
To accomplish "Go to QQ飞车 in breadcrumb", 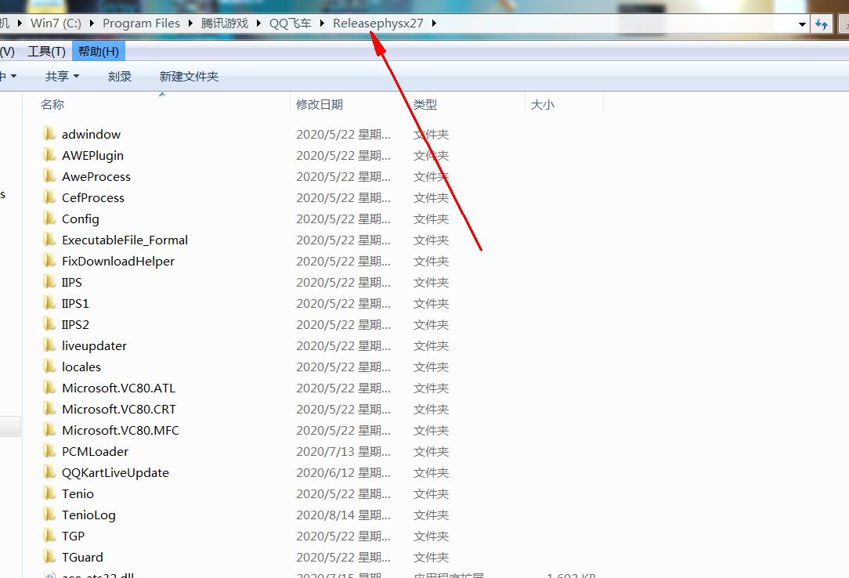I will 291,23.
